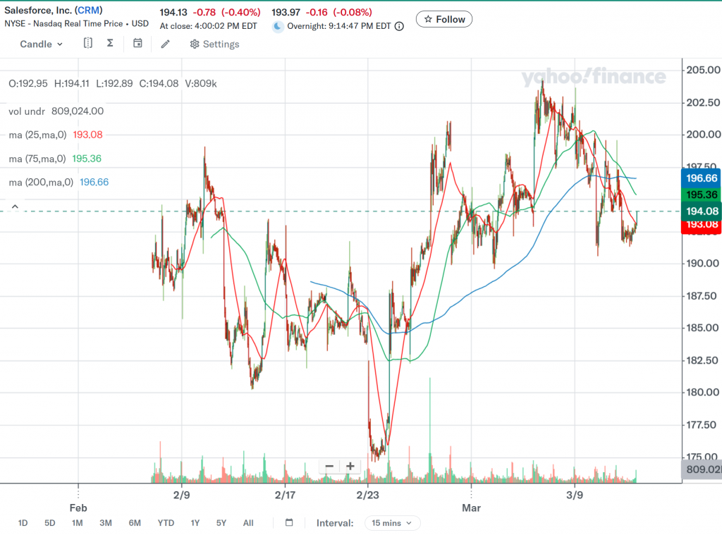This screenshot has height=535, width=722.
Task: Click the zoom out minus button
Action: pos(329,466)
